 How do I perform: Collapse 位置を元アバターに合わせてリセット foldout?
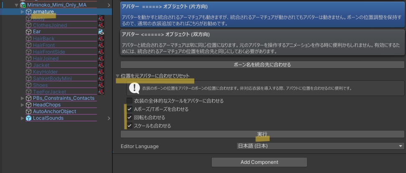tap(117, 76)
